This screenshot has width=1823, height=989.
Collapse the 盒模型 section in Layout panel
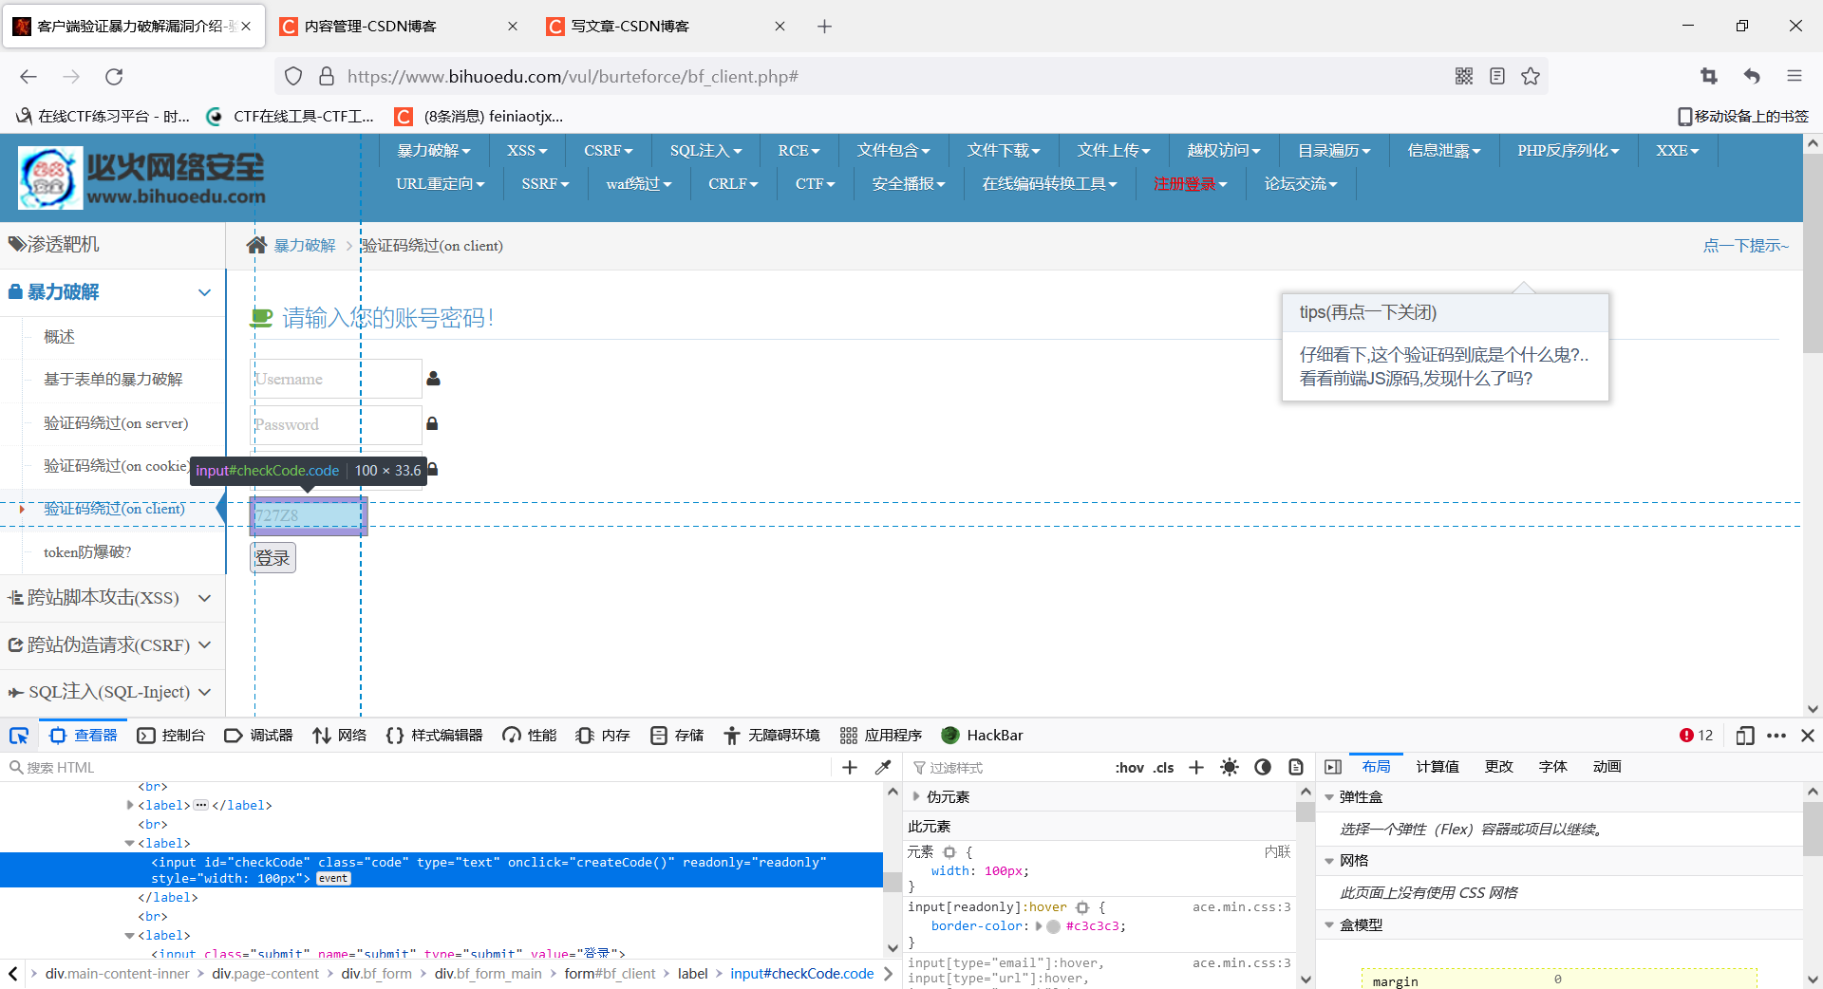tap(1329, 924)
